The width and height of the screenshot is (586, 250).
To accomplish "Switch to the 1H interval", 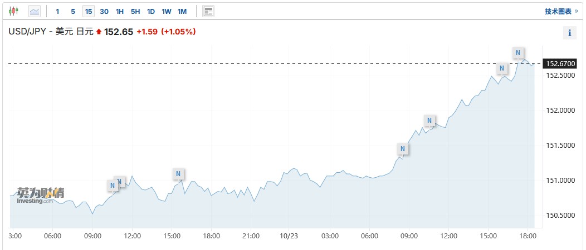I will point(120,11).
